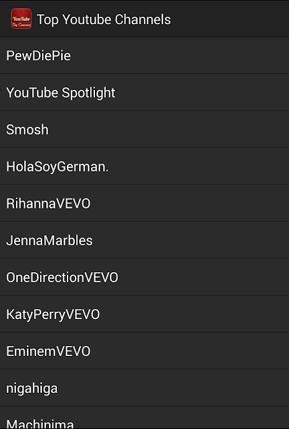The height and width of the screenshot is (429, 289).
Task: Select the nigahiga channel
Action: 144,388
